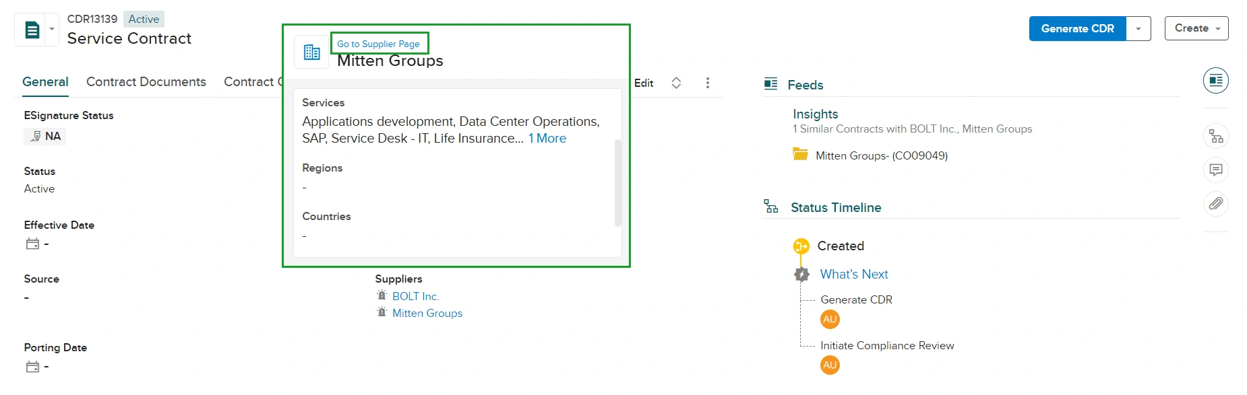Click the What's Next timeline link
Screen dimensions: 1247x395
pyautogui.click(x=853, y=275)
